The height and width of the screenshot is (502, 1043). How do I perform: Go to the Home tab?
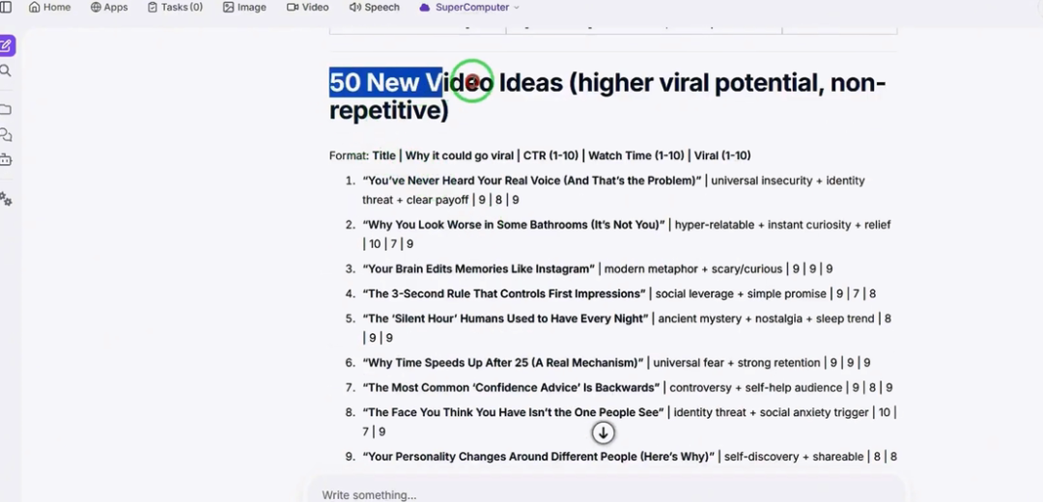pyautogui.click(x=49, y=8)
